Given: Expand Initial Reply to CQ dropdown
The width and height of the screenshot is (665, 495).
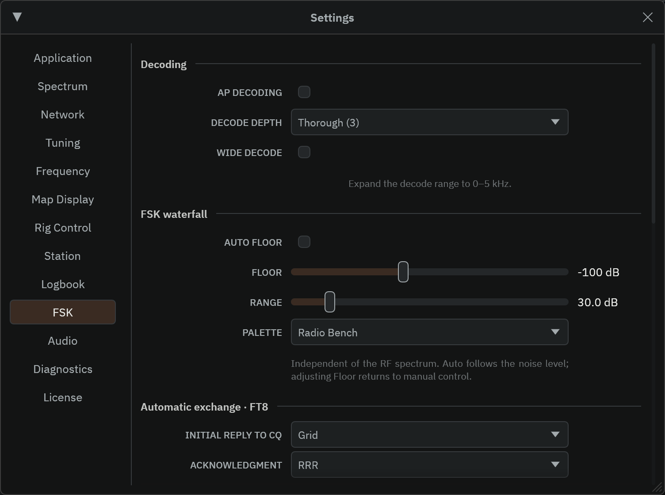Looking at the screenshot, I should [x=429, y=434].
